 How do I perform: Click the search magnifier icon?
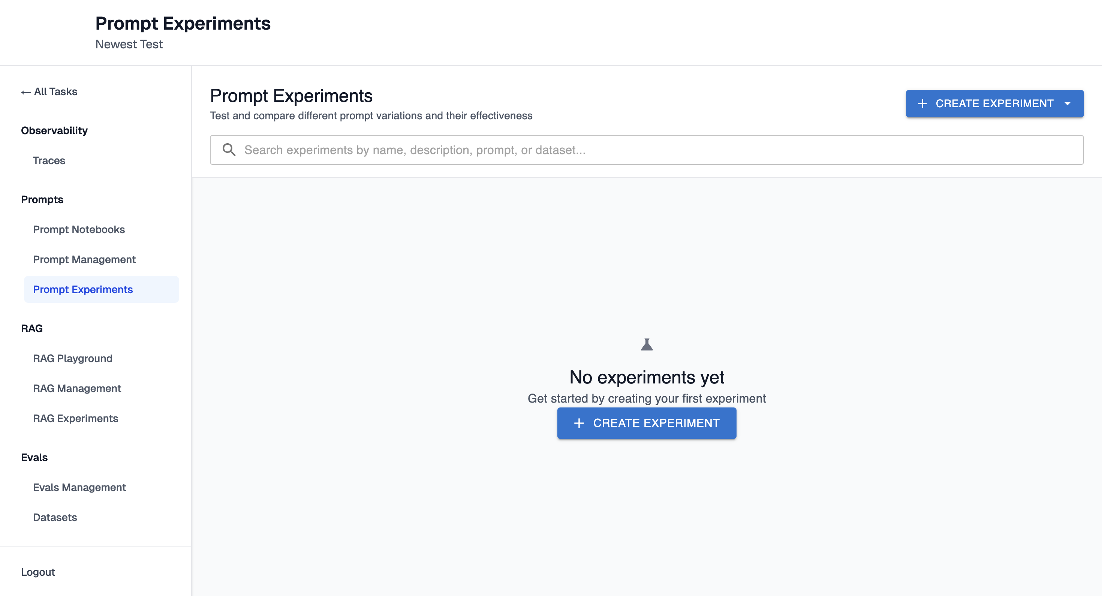229,150
